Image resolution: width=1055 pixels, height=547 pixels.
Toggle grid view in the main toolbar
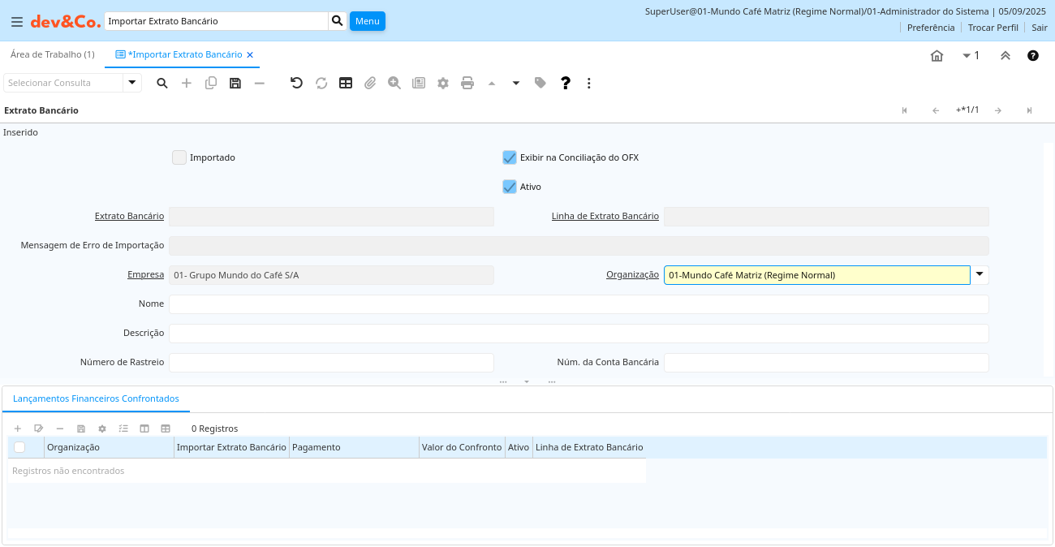346,83
